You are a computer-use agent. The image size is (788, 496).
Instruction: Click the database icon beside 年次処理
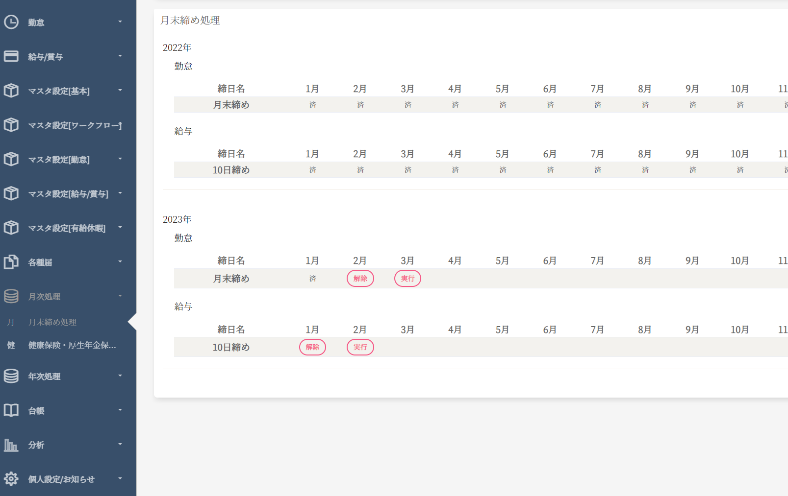click(x=11, y=376)
